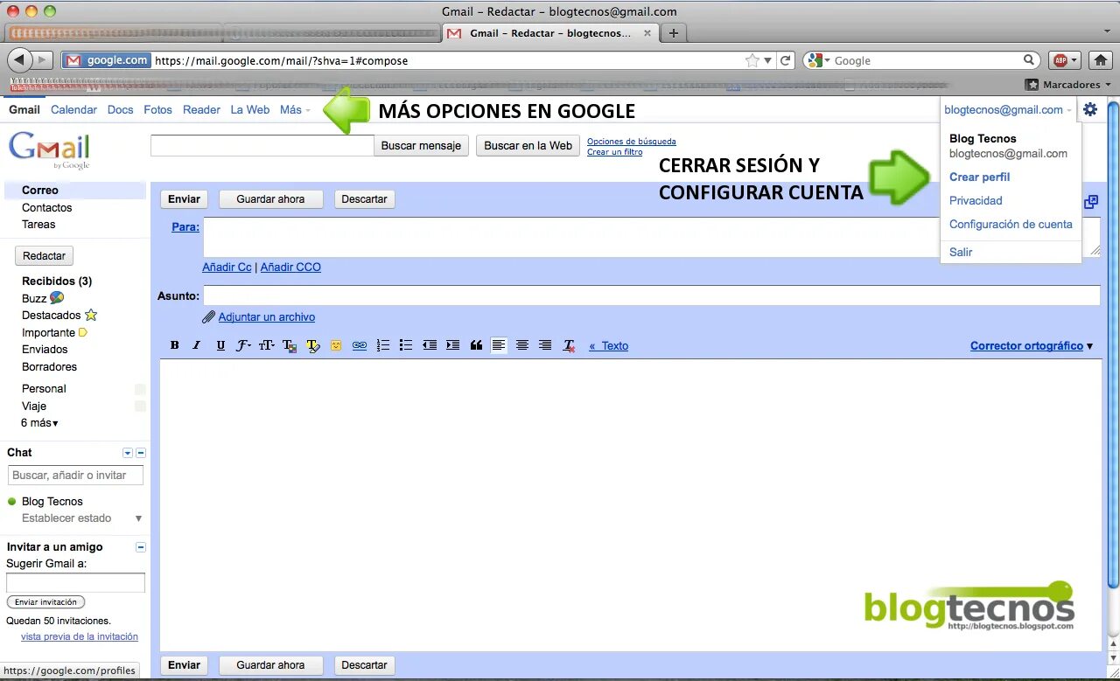Open the Recibidos (3) inbox

pos(57,281)
